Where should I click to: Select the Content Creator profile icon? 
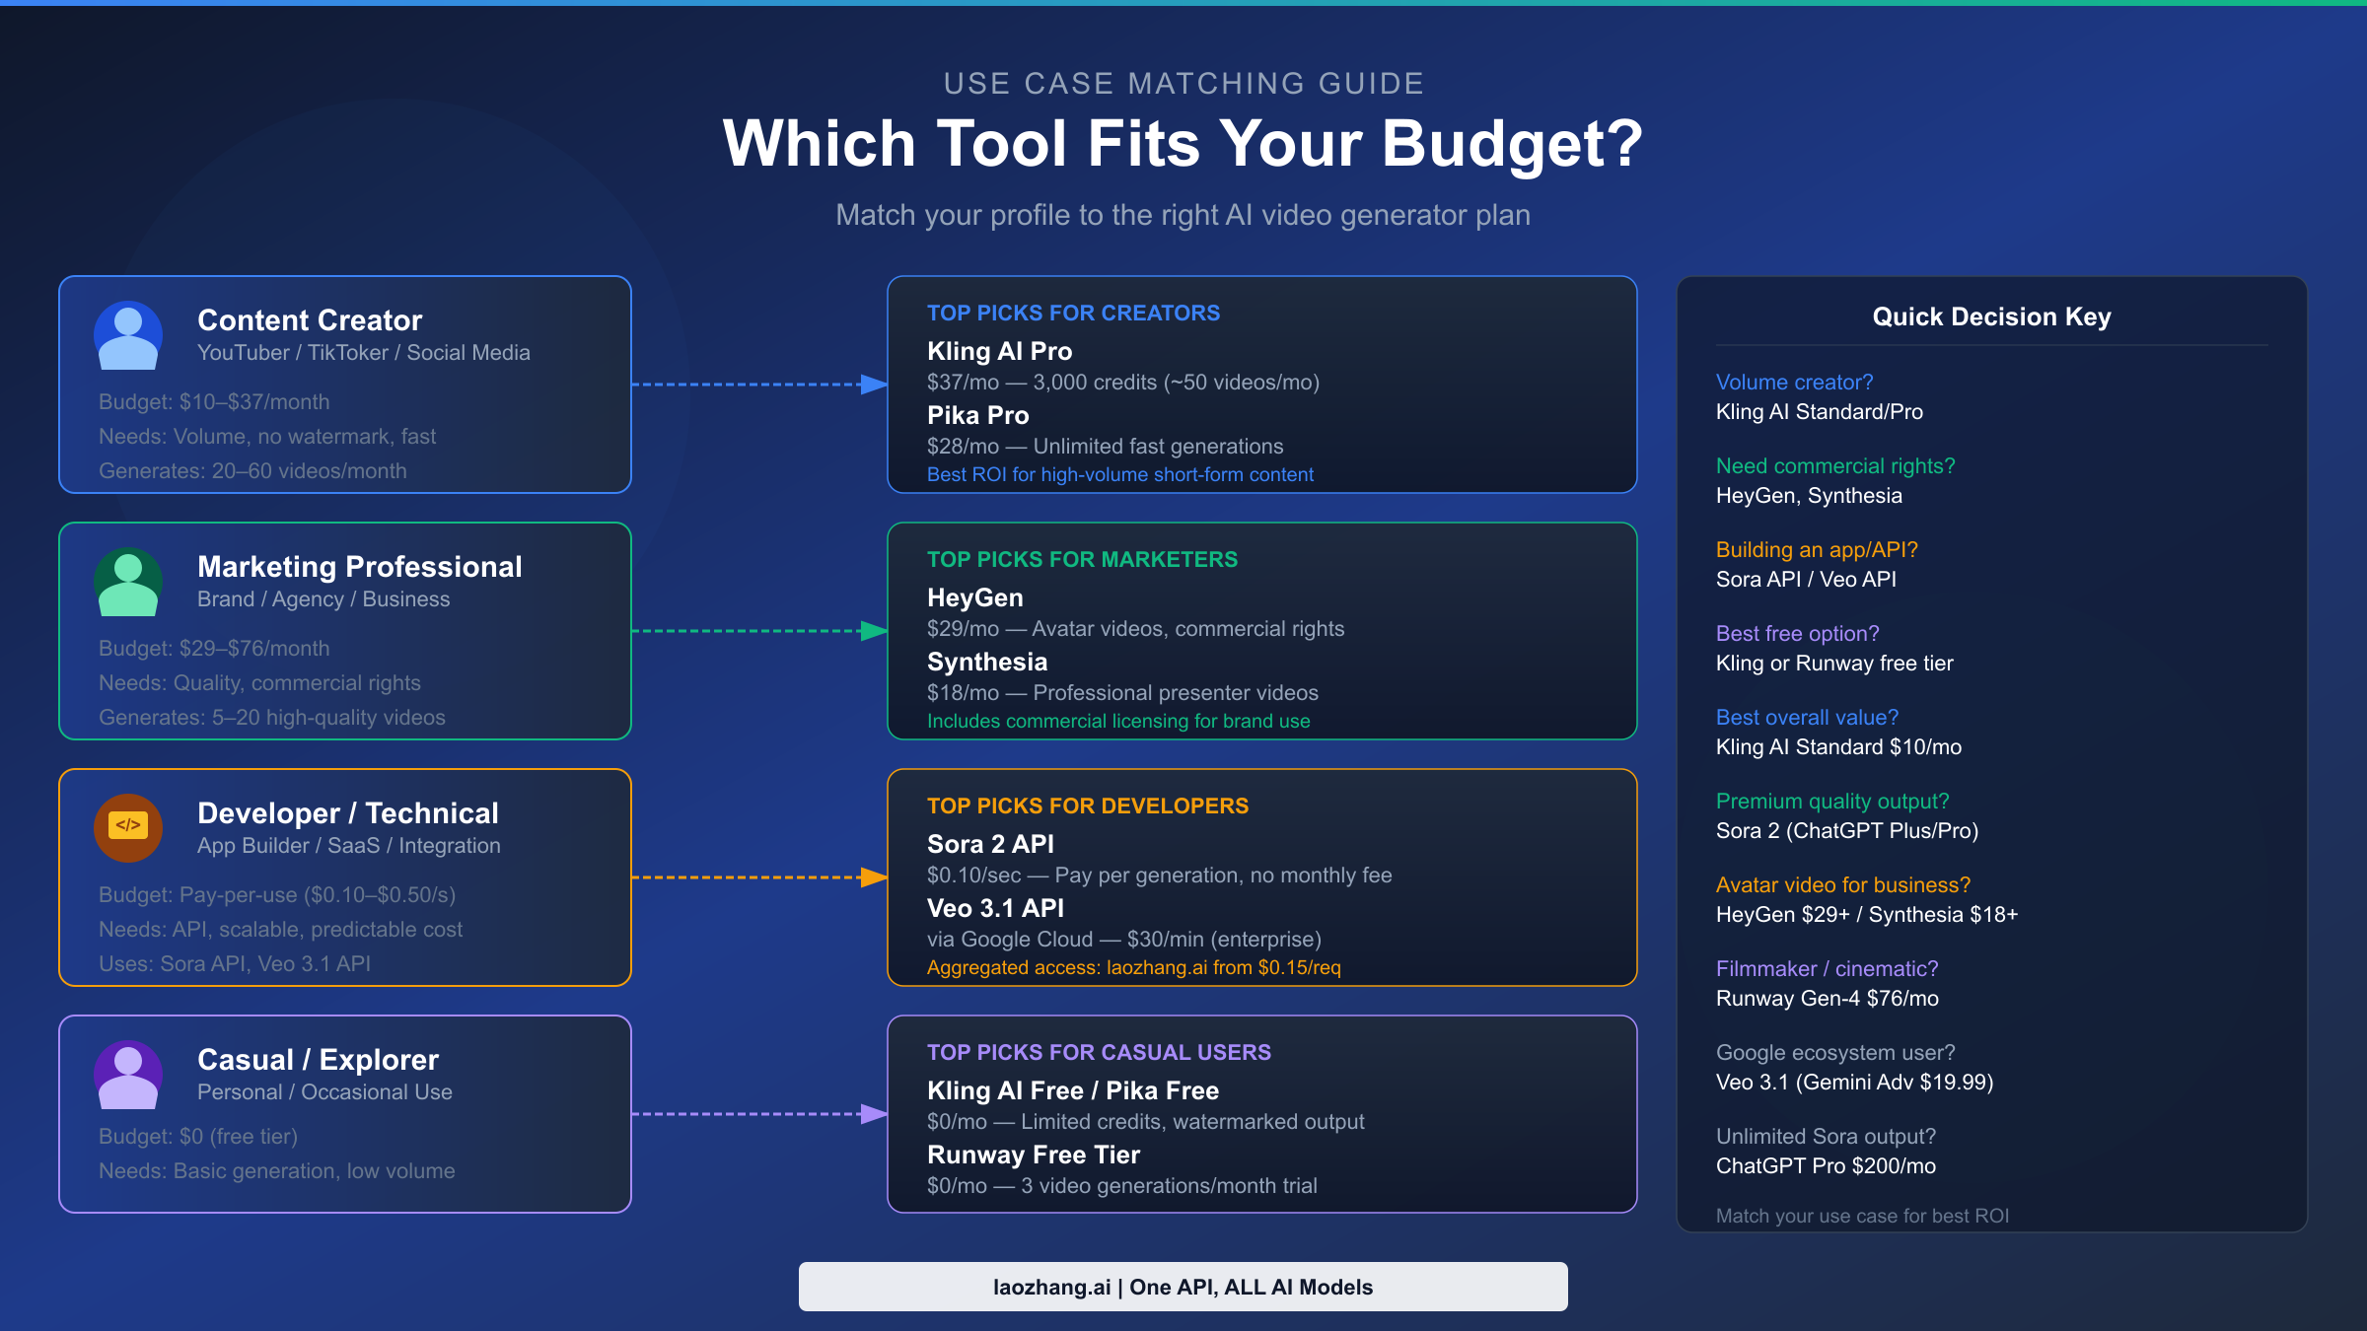pyautogui.click(x=129, y=335)
